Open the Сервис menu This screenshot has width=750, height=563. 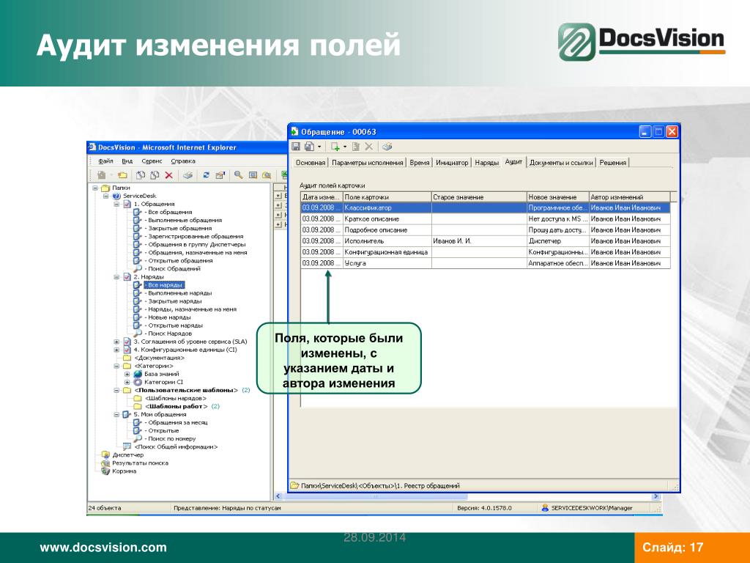[152, 161]
